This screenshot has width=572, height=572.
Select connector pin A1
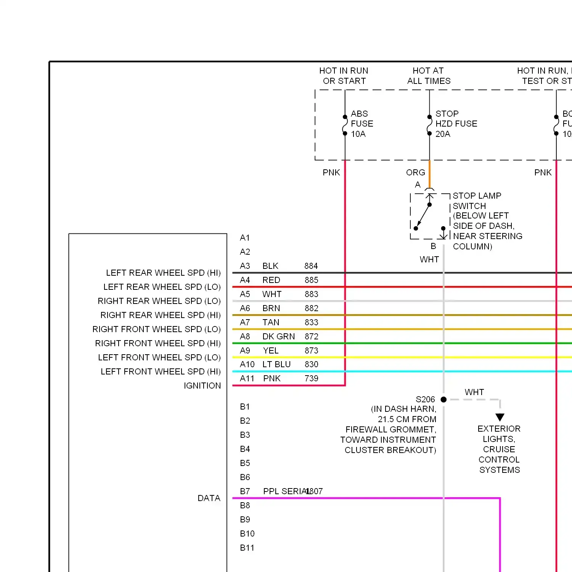245,238
